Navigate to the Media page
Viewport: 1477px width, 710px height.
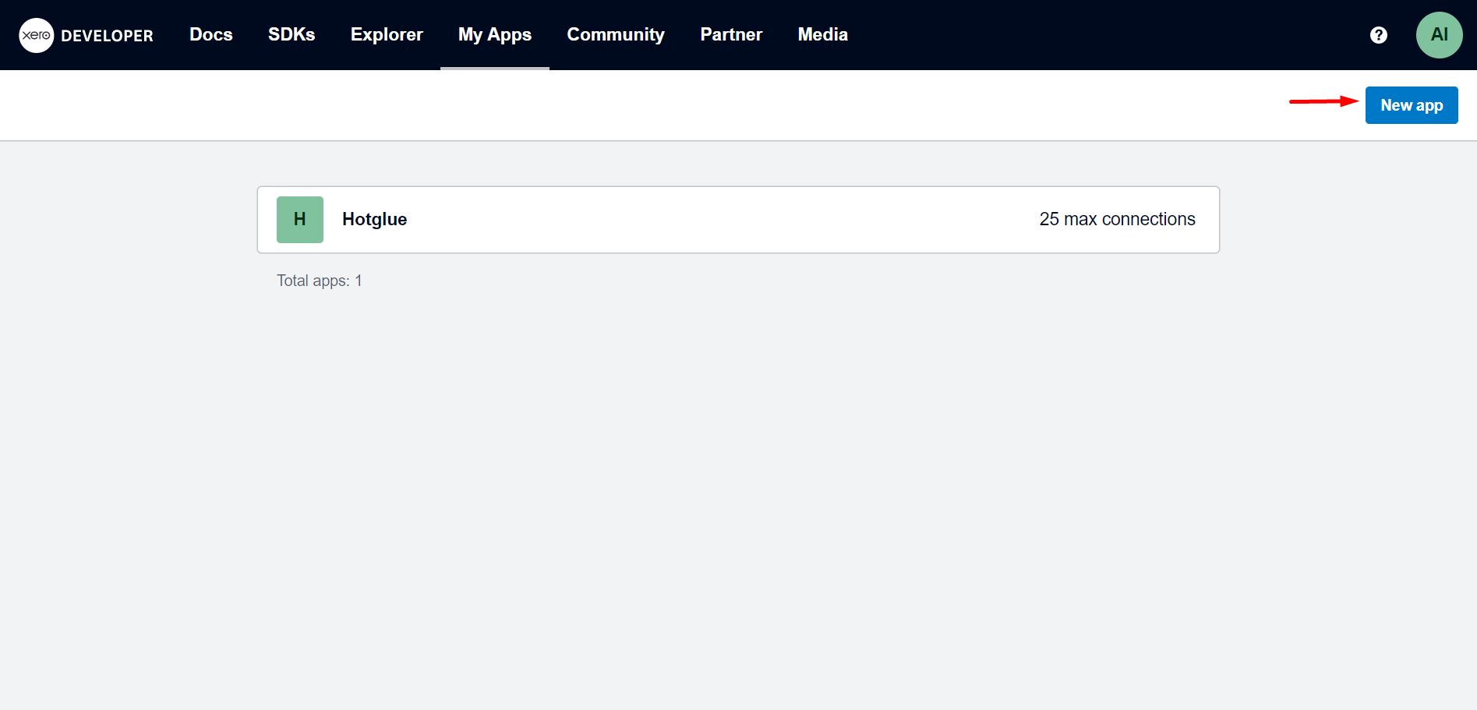(x=823, y=35)
